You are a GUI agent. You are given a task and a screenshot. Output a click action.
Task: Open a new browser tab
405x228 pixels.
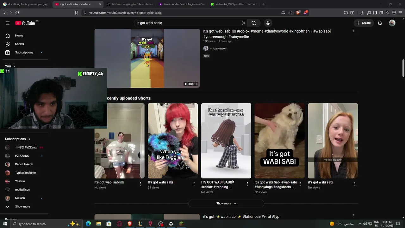(x=264, y=4)
